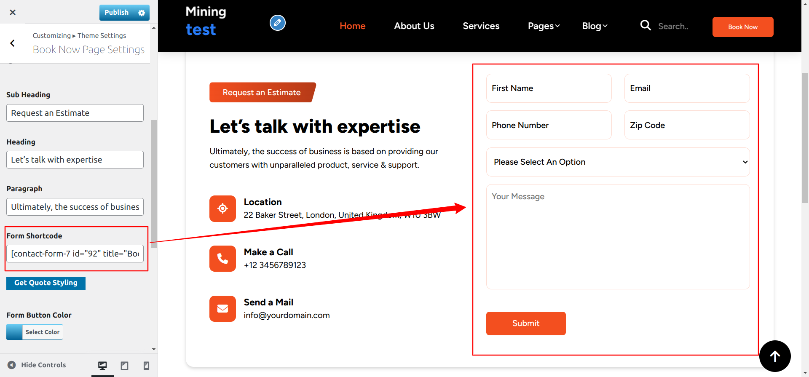Open the About Us menu item
This screenshot has width=809, height=377.
[414, 26]
